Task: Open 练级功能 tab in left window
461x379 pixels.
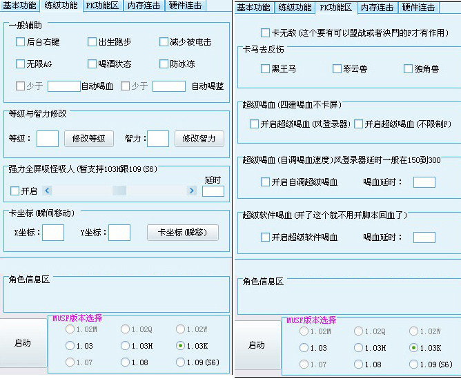Action: [x=61, y=6]
